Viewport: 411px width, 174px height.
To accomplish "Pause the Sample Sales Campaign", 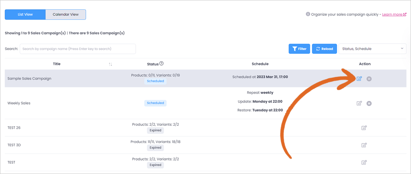I will [x=369, y=78].
